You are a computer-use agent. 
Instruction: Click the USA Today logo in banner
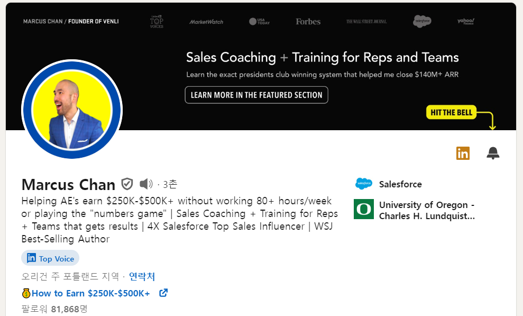click(x=259, y=21)
